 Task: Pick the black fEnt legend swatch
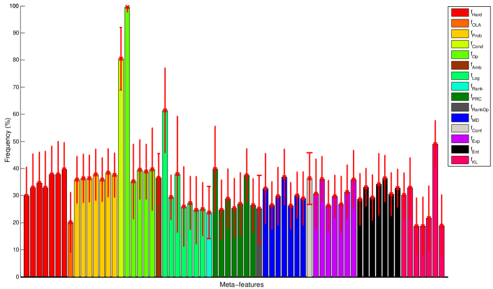460,150
